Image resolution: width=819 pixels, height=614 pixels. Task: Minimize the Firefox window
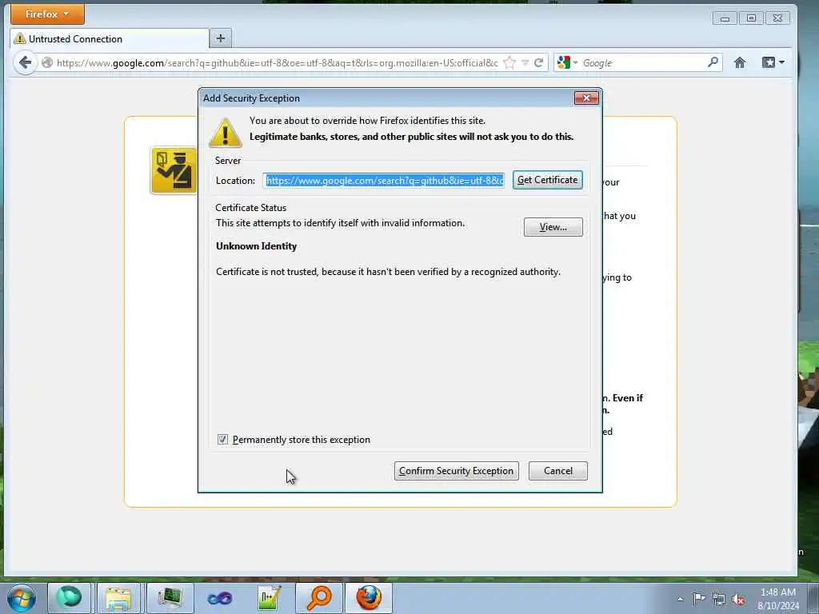coord(725,18)
